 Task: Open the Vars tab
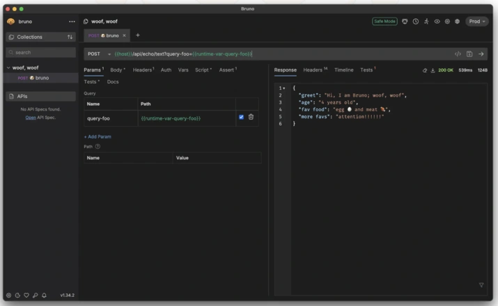click(183, 70)
